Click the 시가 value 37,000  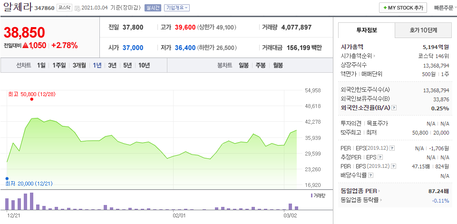pos(133,48)
